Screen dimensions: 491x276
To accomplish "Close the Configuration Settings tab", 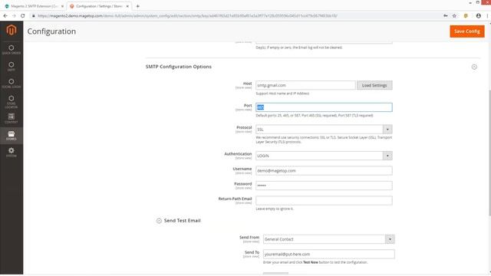I will 127,6.
